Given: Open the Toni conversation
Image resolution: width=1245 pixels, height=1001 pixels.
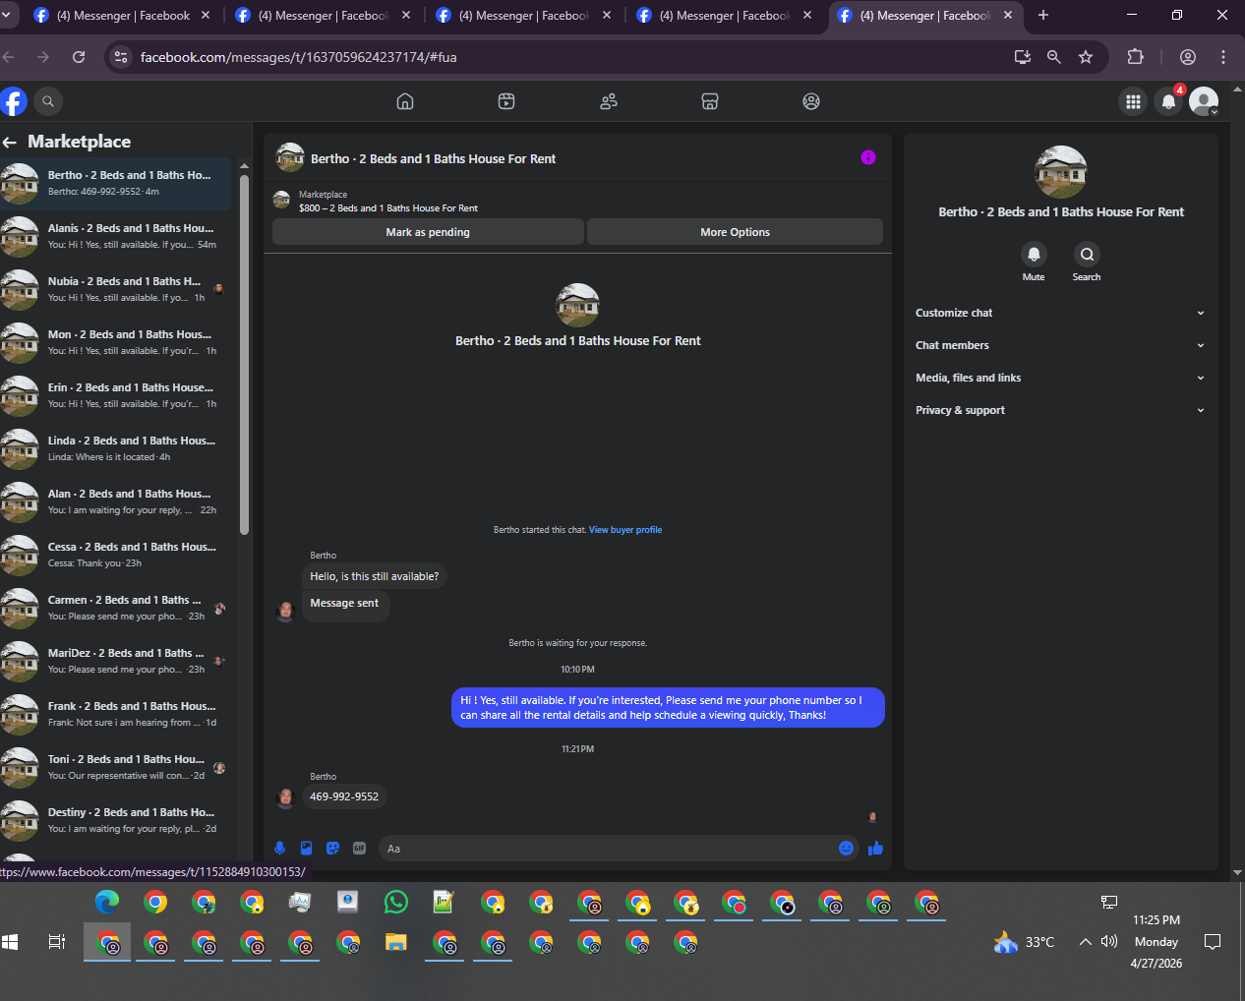Looking at the screenshot, I should tap(116, 767).
